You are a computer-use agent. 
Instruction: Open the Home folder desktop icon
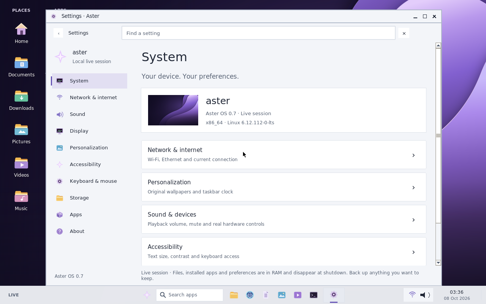(21, 33)
